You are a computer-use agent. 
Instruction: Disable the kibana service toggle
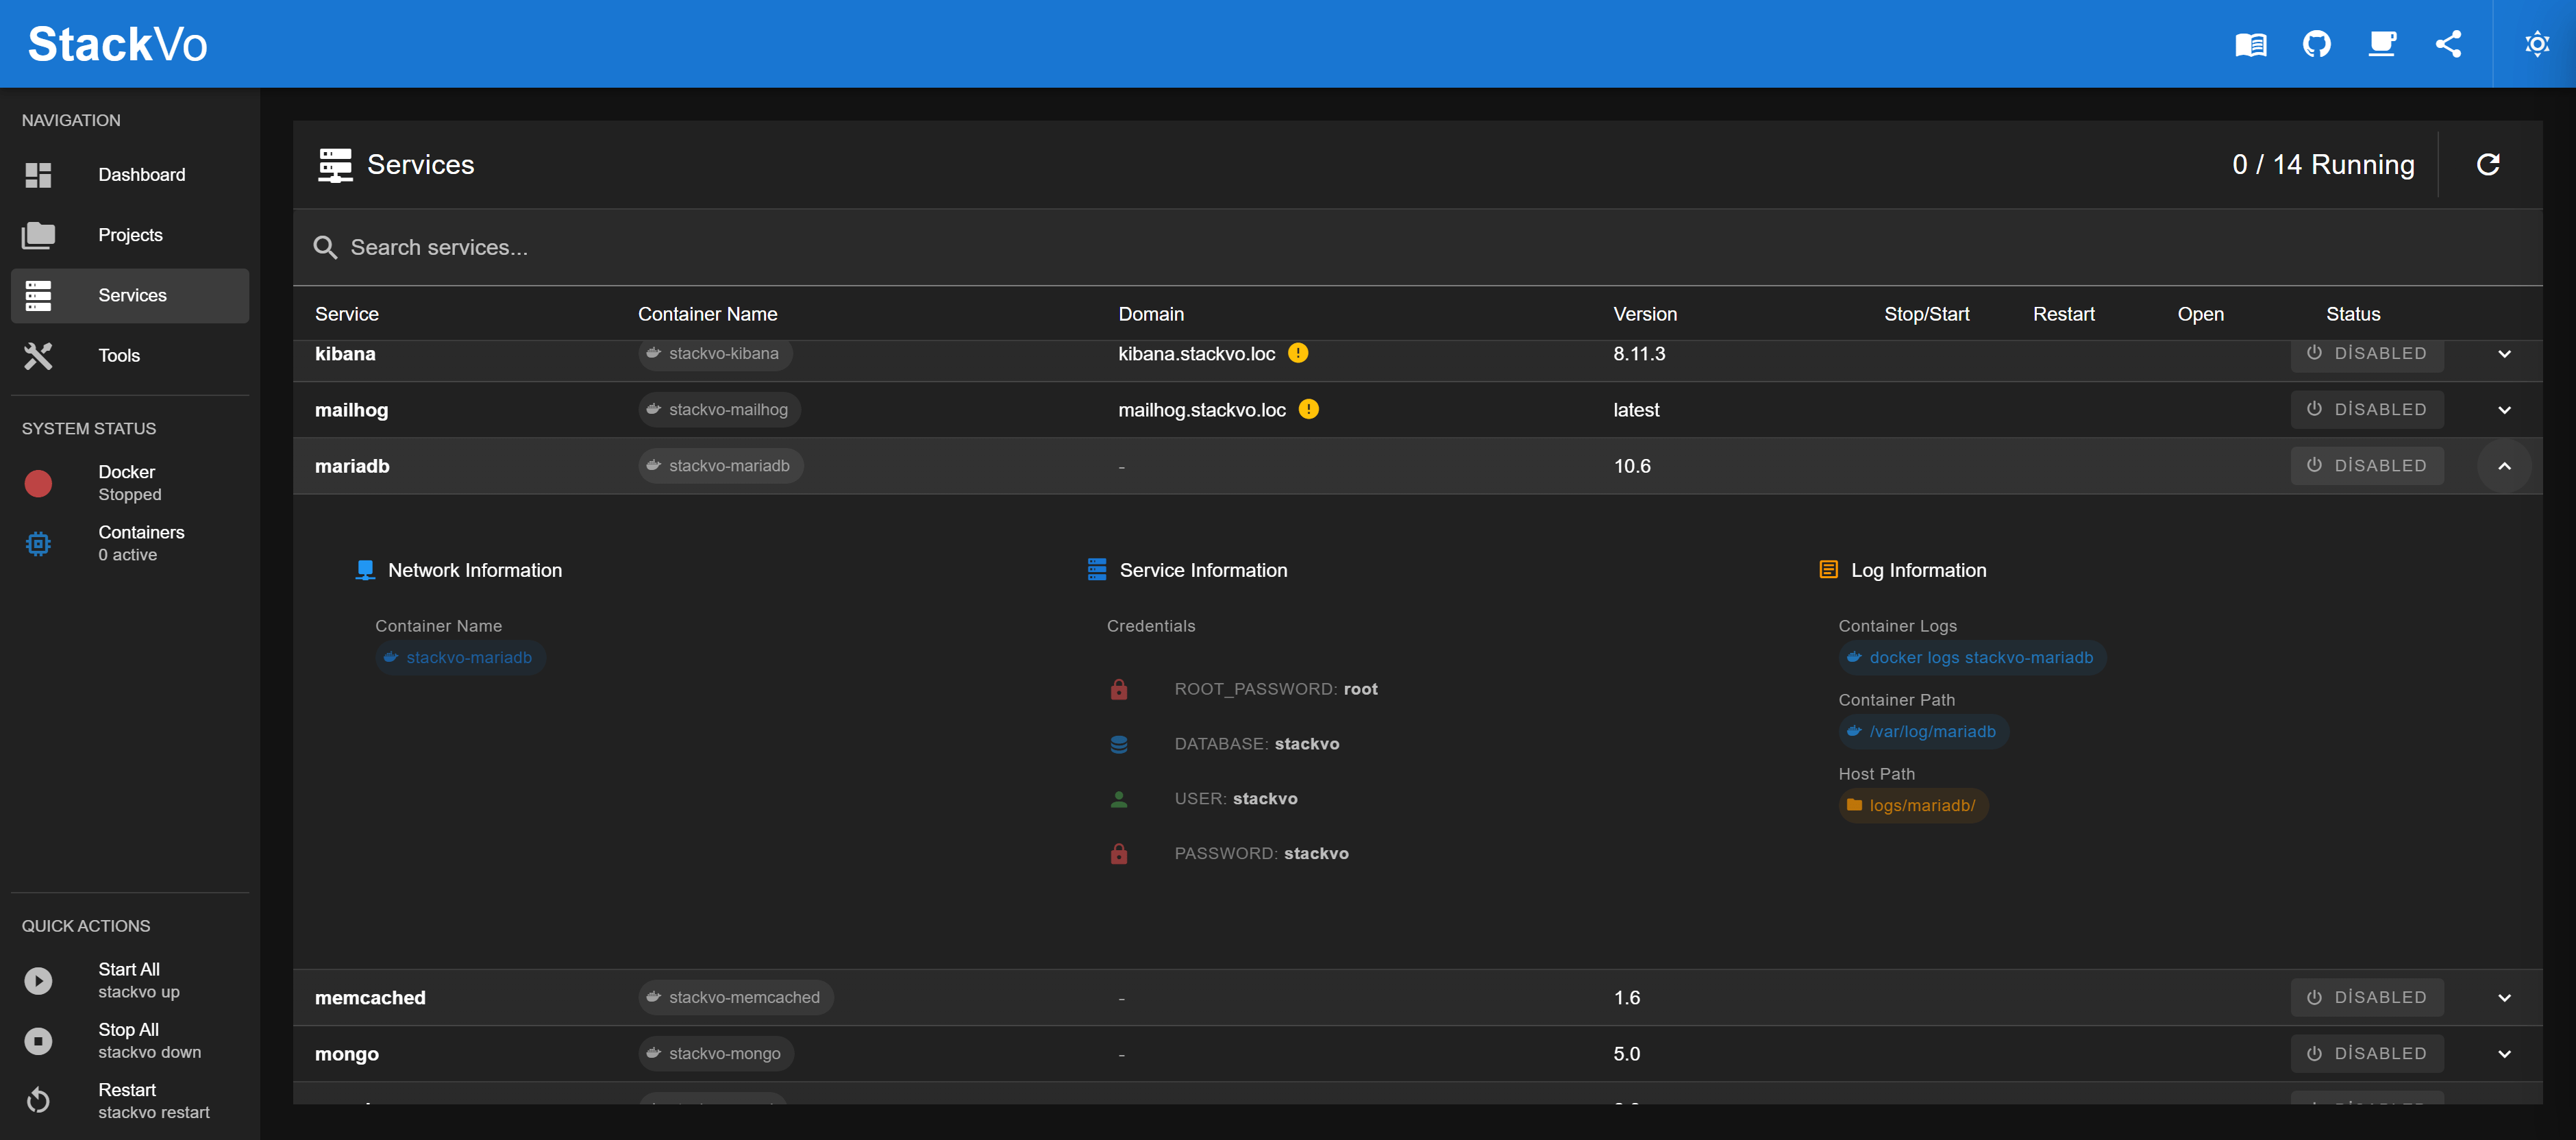[2367, 353]
